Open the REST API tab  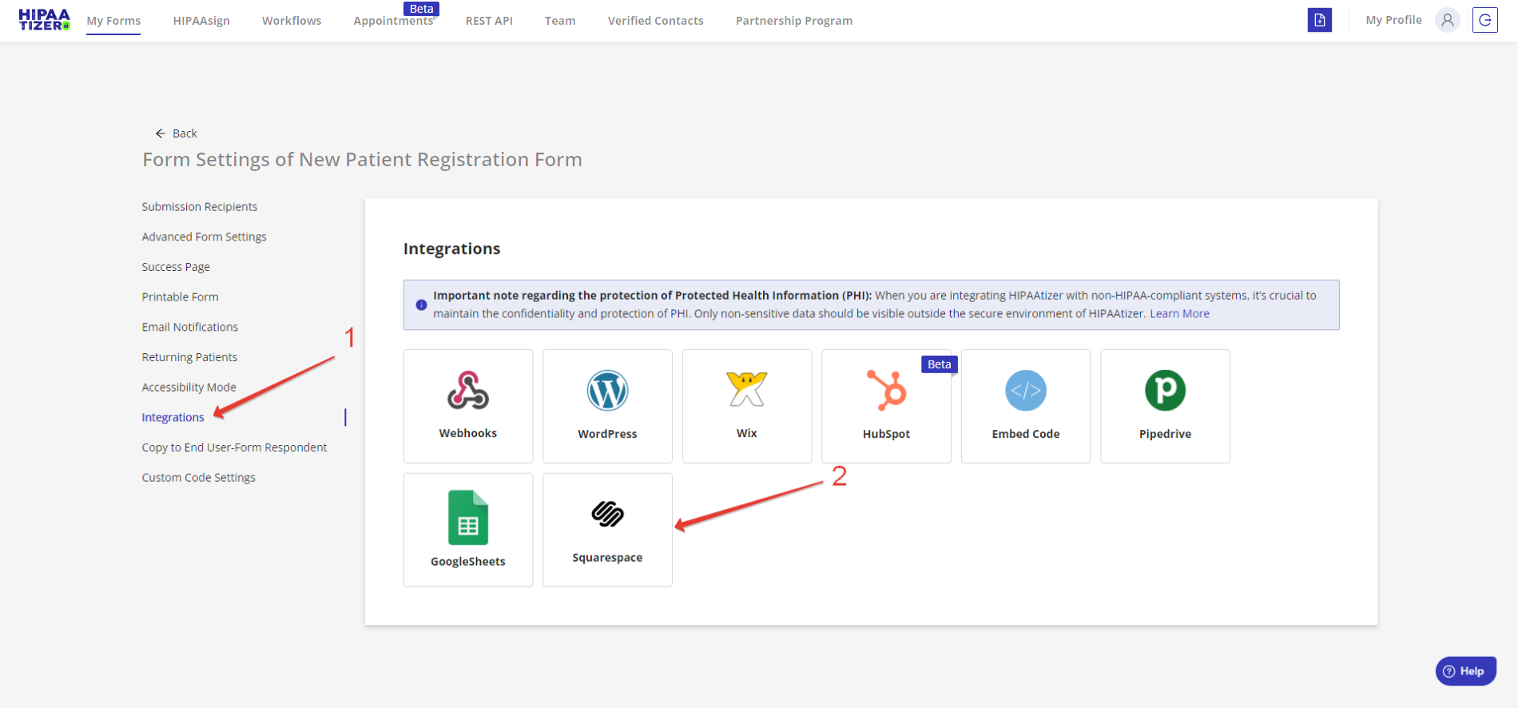tap(489, 21)
